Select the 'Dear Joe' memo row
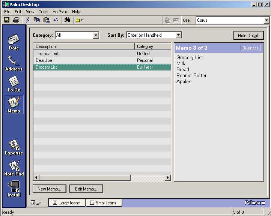The image size is (271, 216). (102, 60)
